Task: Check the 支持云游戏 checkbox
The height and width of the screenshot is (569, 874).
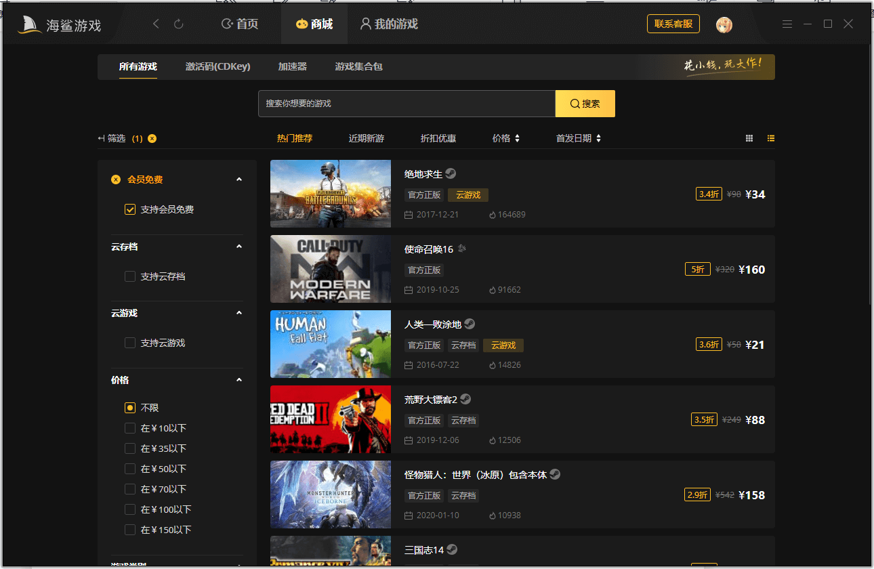Action: point(129,343)
